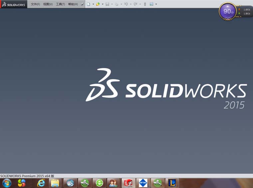Open the 文件(F) menu
Image resolution: width=253 pixels, height=188 pixels.
(x=35, y=4)
